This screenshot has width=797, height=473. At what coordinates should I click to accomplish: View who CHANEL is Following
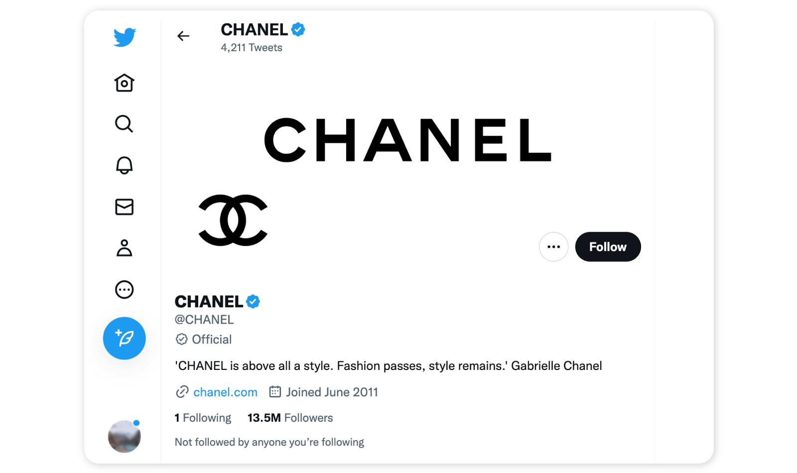[x=202, y=418]
